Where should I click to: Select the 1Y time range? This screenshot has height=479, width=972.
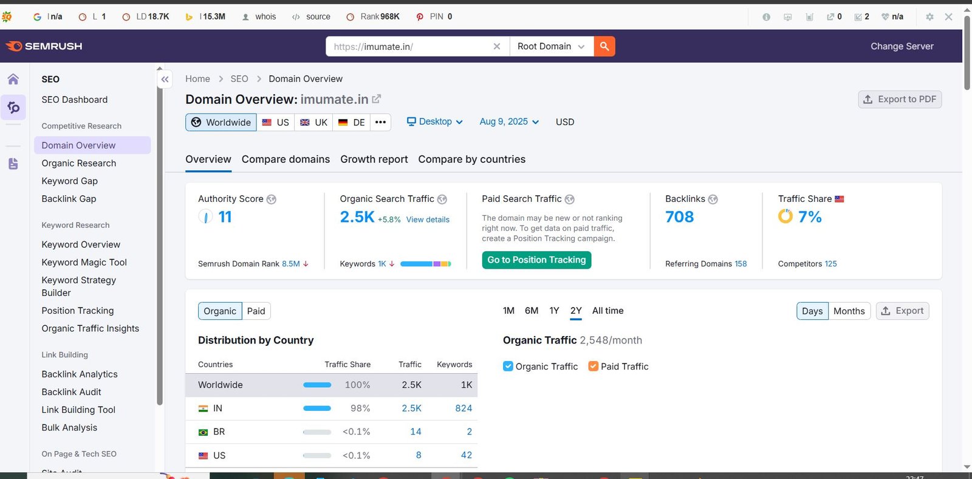[554, 311]
